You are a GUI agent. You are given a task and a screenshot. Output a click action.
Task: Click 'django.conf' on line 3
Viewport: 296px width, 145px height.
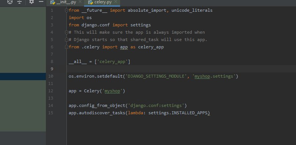(x=95, y=25)
